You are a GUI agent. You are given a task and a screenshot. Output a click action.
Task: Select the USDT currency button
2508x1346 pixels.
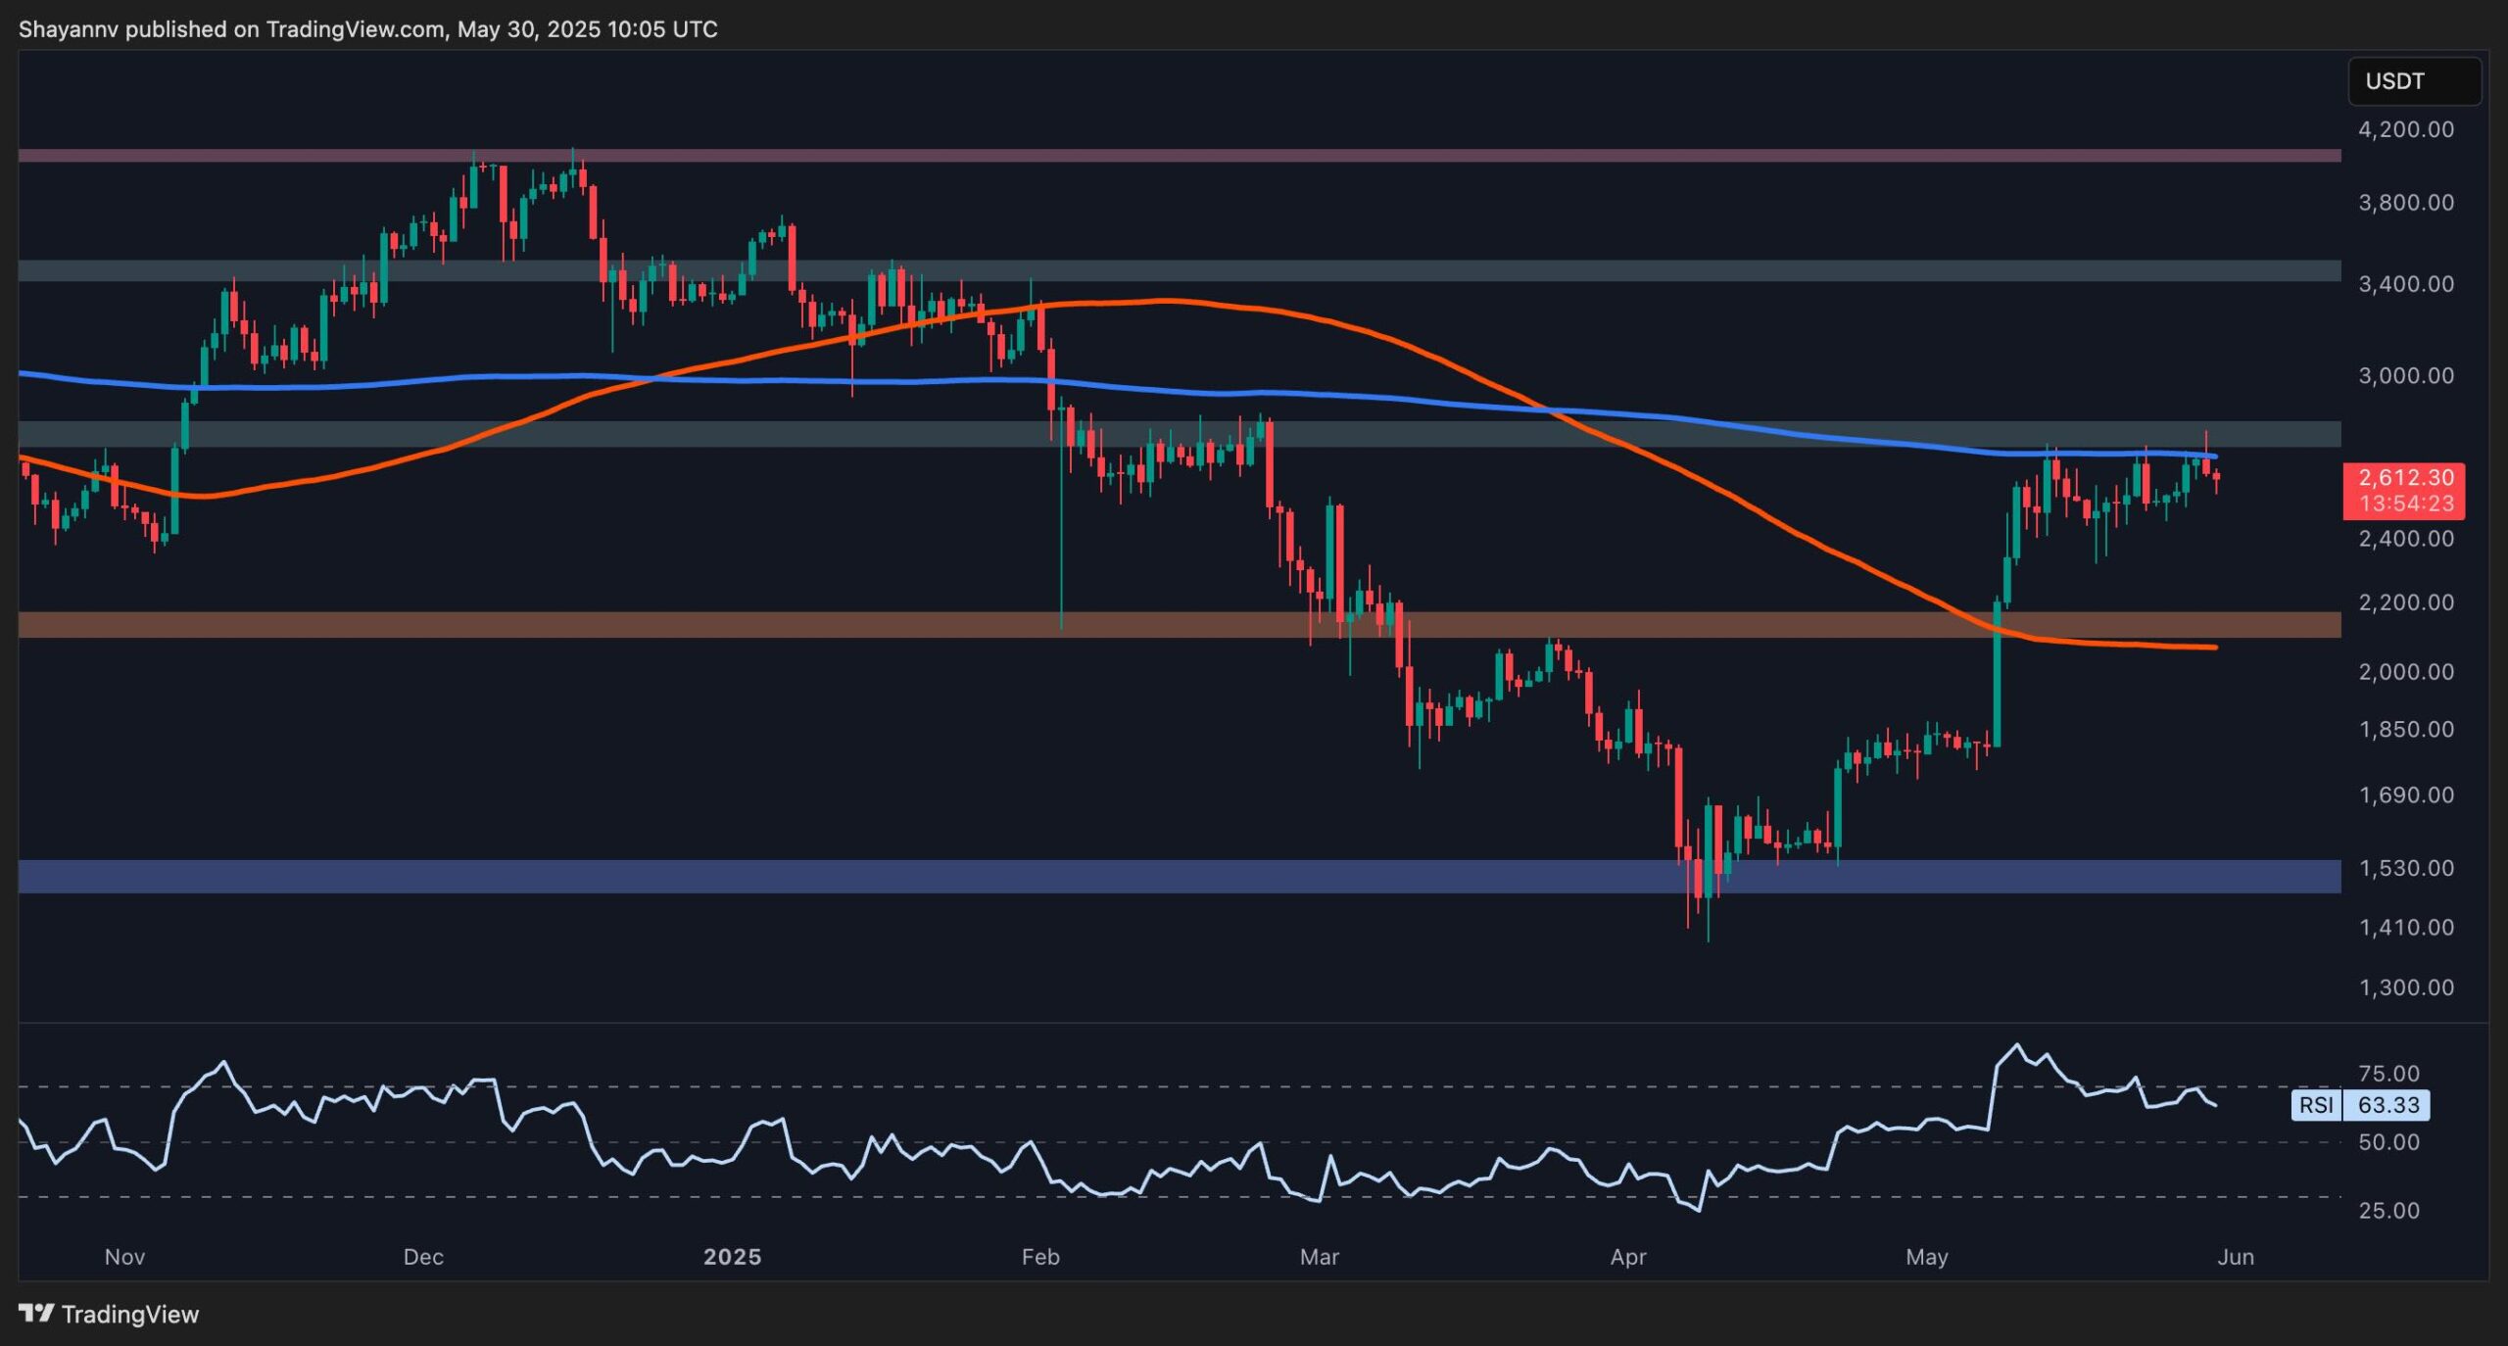(2414, 81)
